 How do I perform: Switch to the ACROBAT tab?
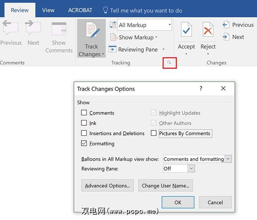[80, 10]
